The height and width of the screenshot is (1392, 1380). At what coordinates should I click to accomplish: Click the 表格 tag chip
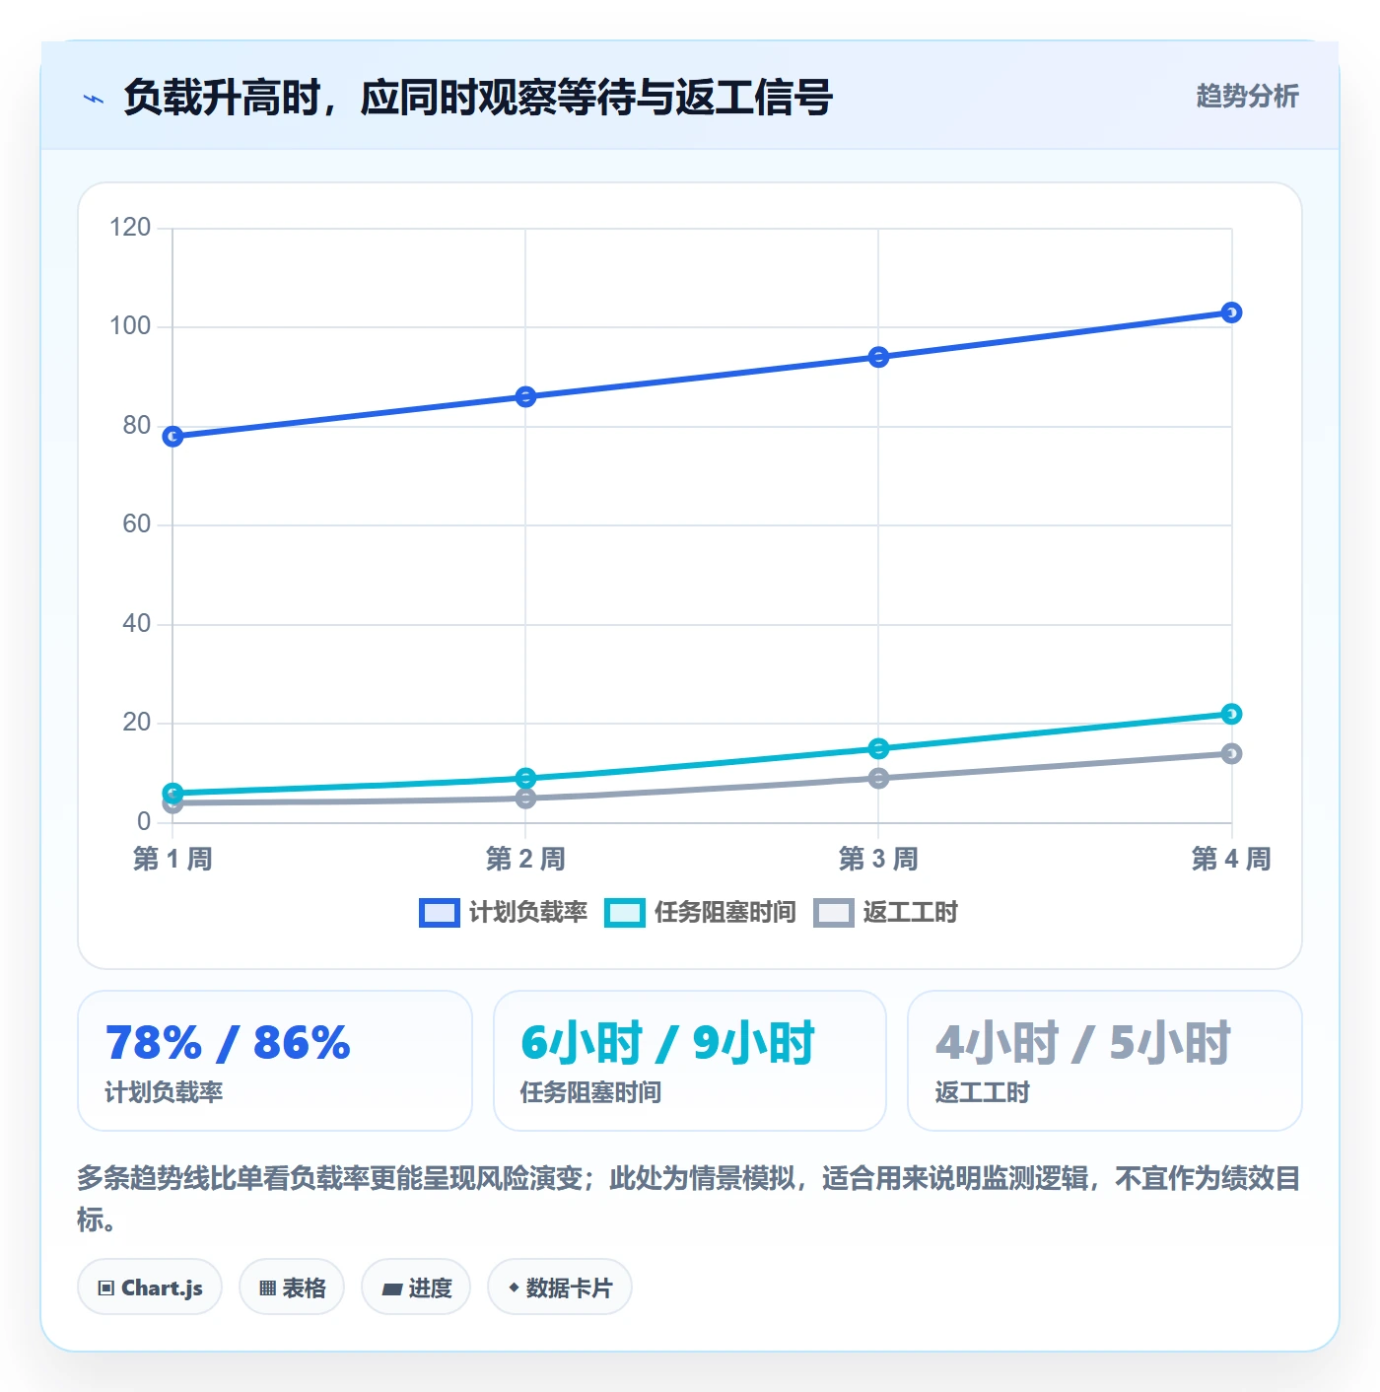(292, 1288)
